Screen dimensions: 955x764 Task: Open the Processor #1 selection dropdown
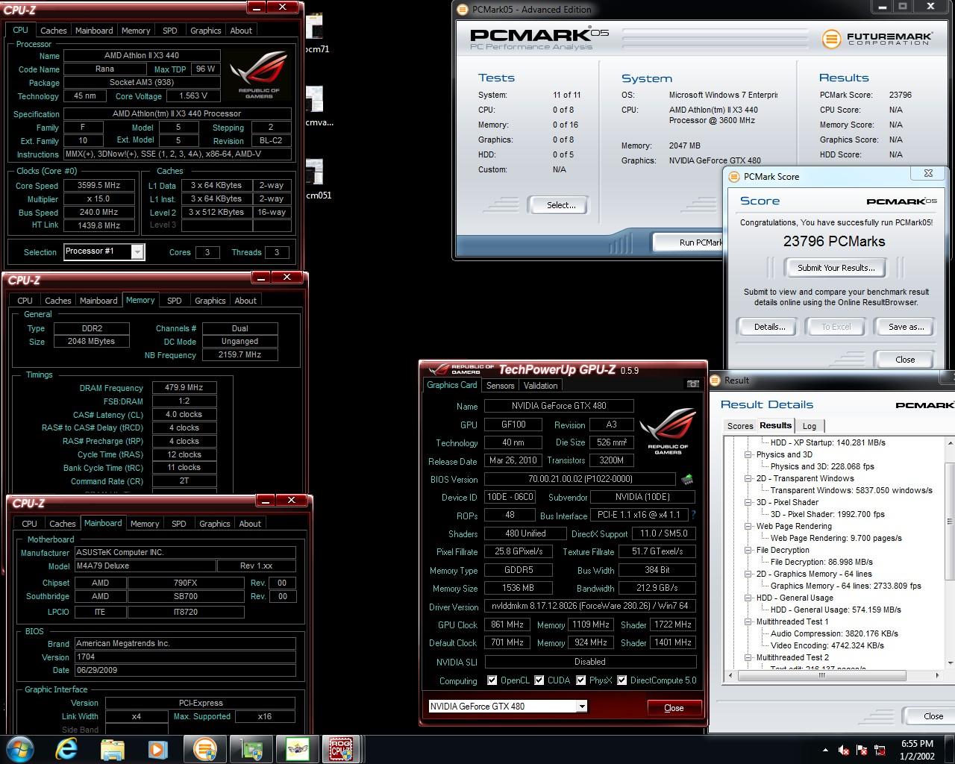(x=137, y=252)
